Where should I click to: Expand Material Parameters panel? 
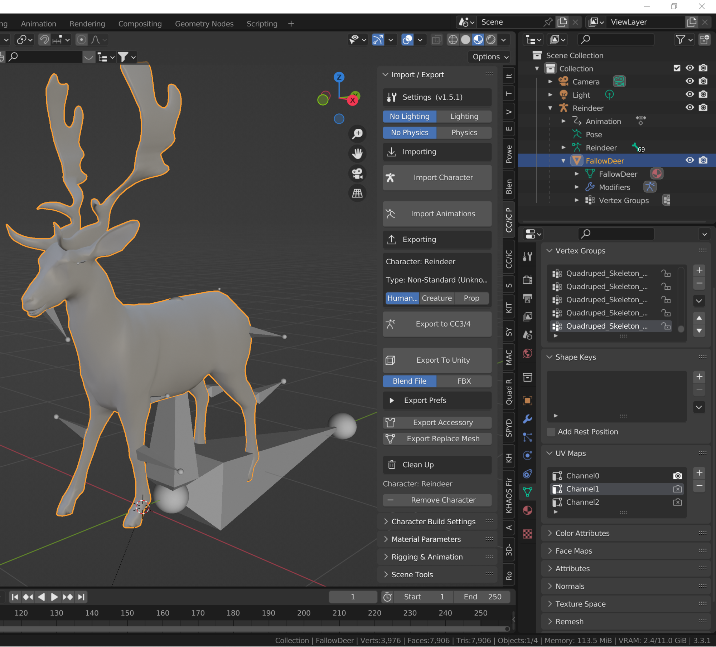click(x=386, y=539)
